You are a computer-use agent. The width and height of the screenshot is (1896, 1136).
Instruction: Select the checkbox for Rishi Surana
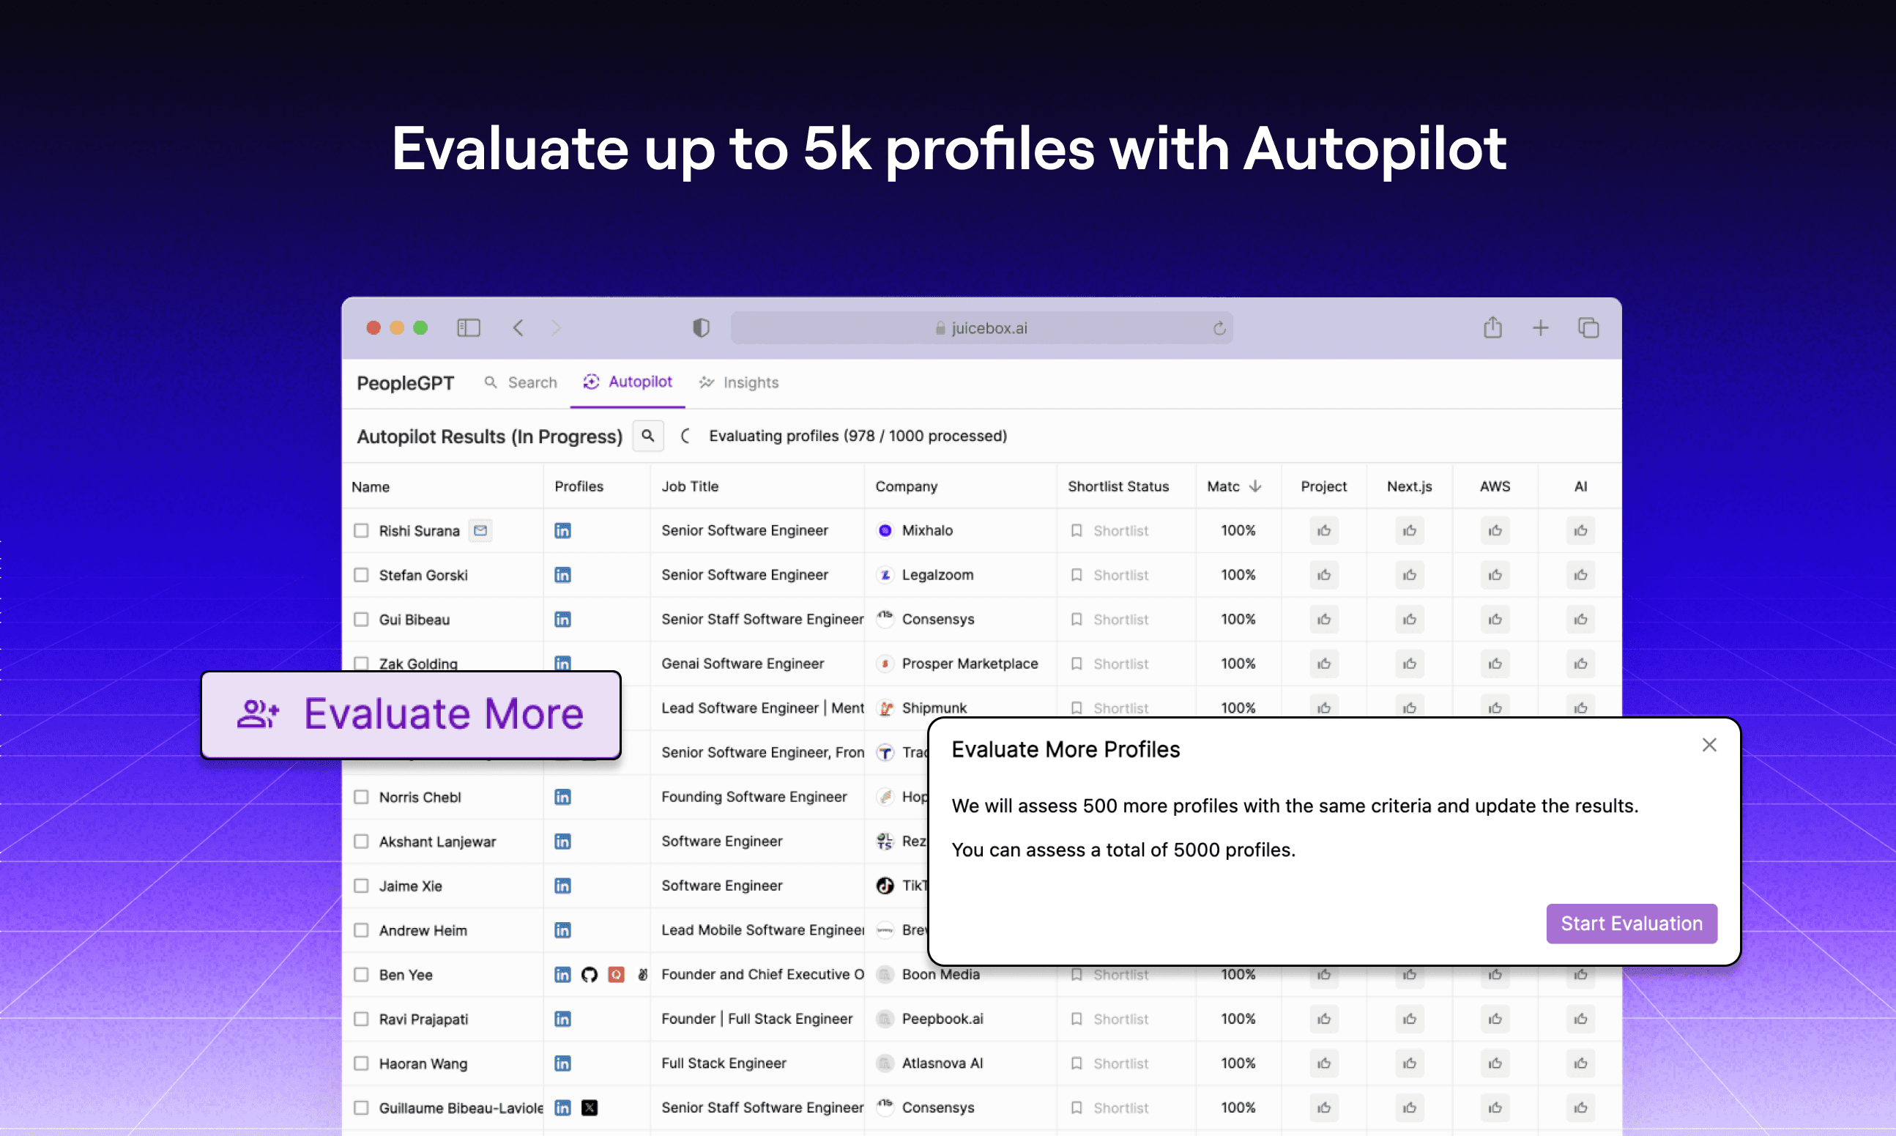tap(361, 530)
